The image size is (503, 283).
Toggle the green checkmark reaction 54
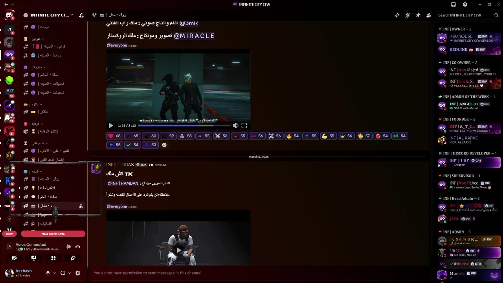click(132, 145)
